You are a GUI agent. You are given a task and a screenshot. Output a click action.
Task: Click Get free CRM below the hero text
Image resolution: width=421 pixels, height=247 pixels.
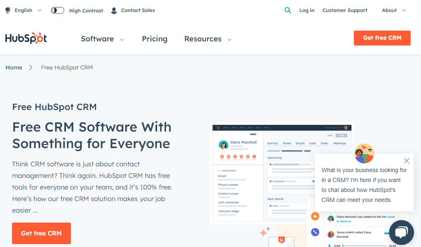click(41, 233)
